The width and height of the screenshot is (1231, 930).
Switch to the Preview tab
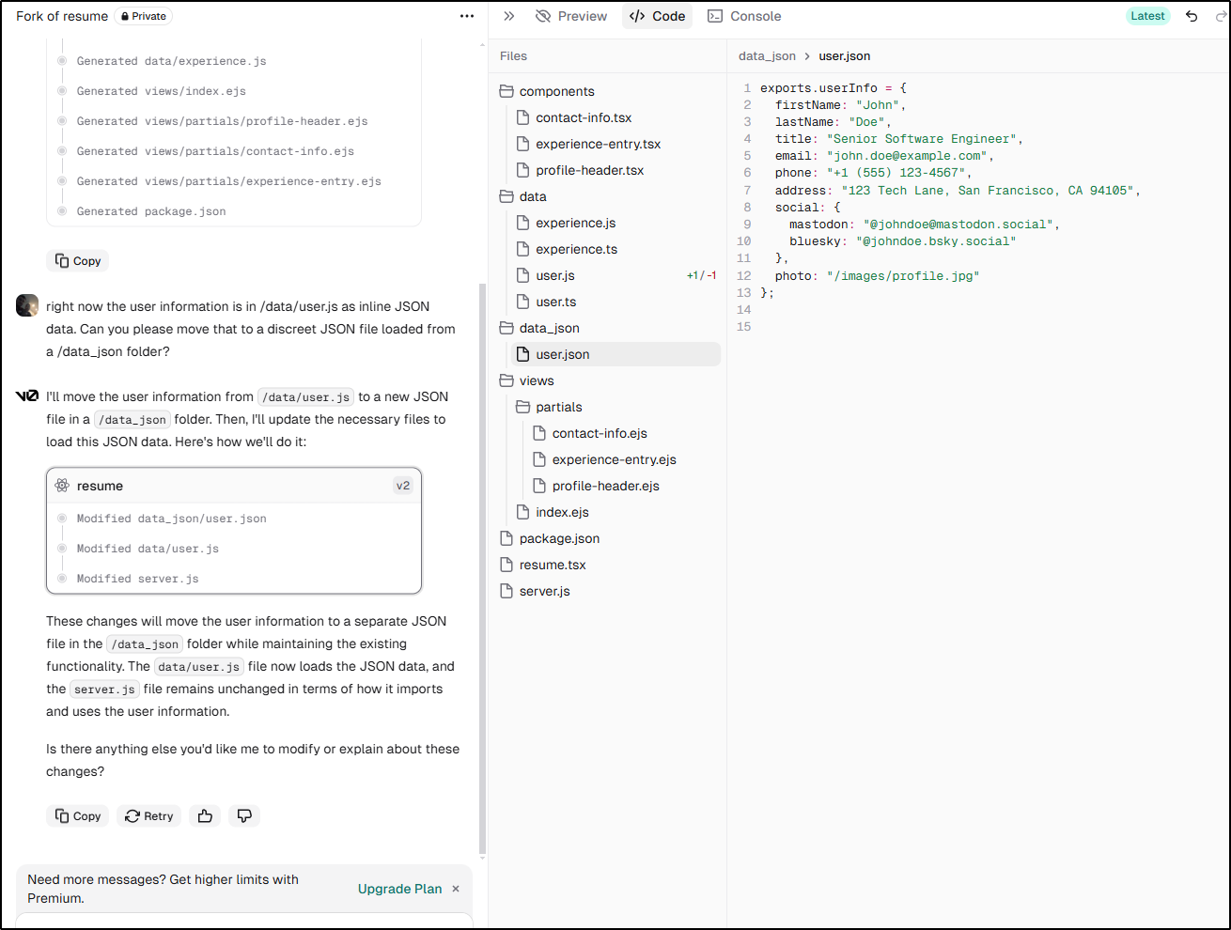(571, 16)
